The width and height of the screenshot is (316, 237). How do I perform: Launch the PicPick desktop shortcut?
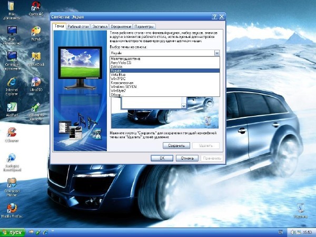pos(36,33)
